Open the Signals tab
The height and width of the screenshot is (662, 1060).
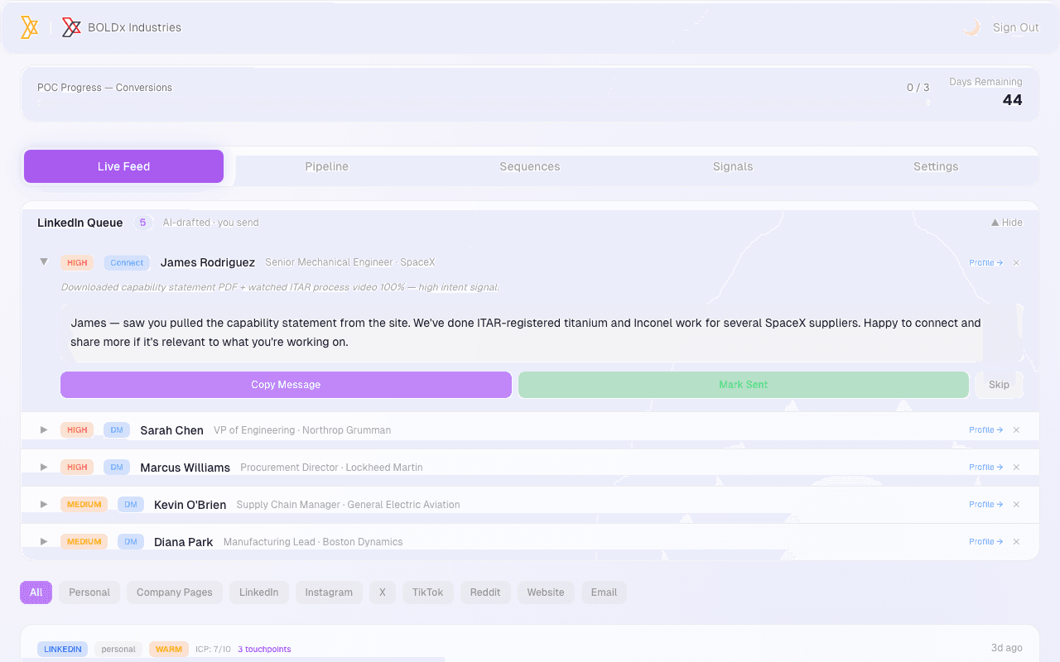pyautogui.click(x=732, y=166)
